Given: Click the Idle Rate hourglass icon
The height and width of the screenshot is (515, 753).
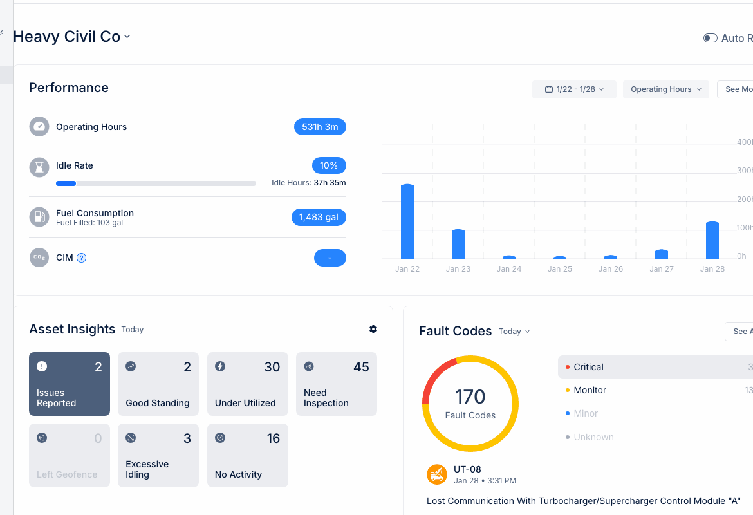Looking at the screenshot, I should point(39,166).
